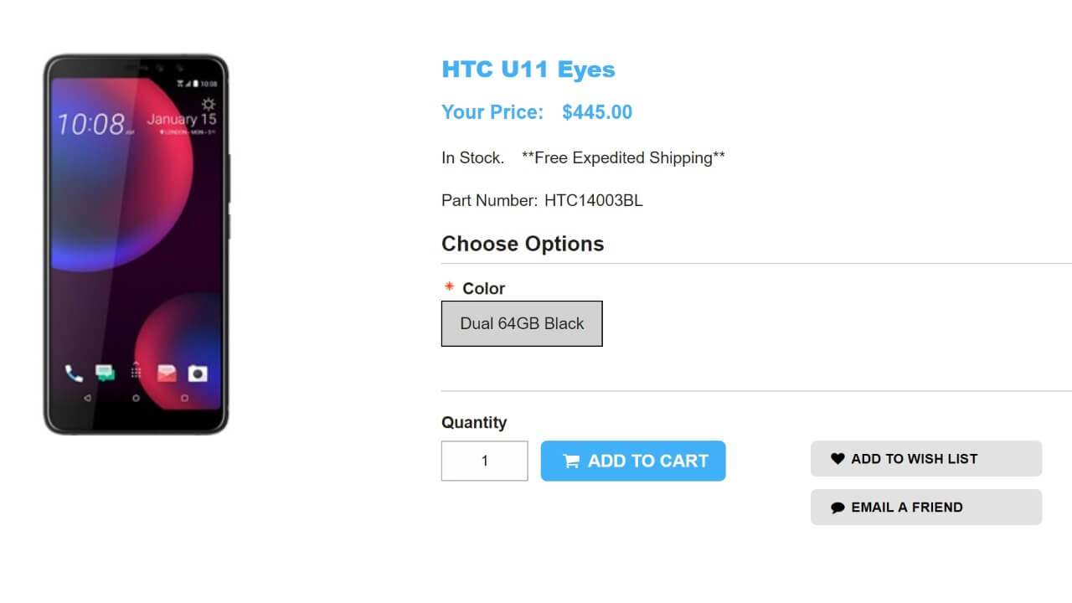Click the phone dialer icon on pictured handset
Viewport: 1072px width, 603px height.
(74, 374)
